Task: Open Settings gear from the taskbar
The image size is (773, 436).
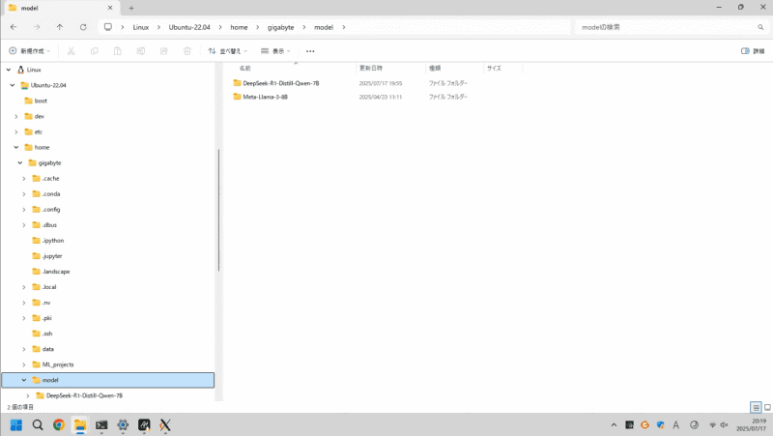Action: (123, 424)
